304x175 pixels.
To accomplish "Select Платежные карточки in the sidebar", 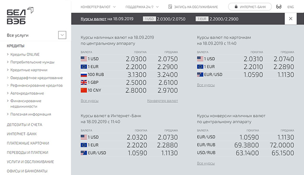I will 28,143.
